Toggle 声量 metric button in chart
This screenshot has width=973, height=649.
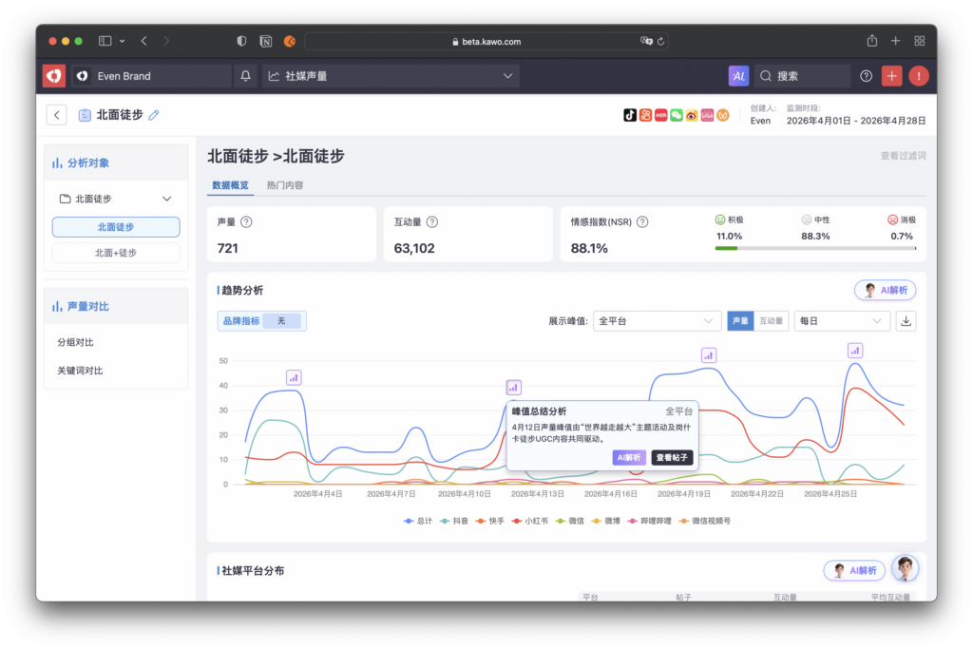(x=740, y=321)
